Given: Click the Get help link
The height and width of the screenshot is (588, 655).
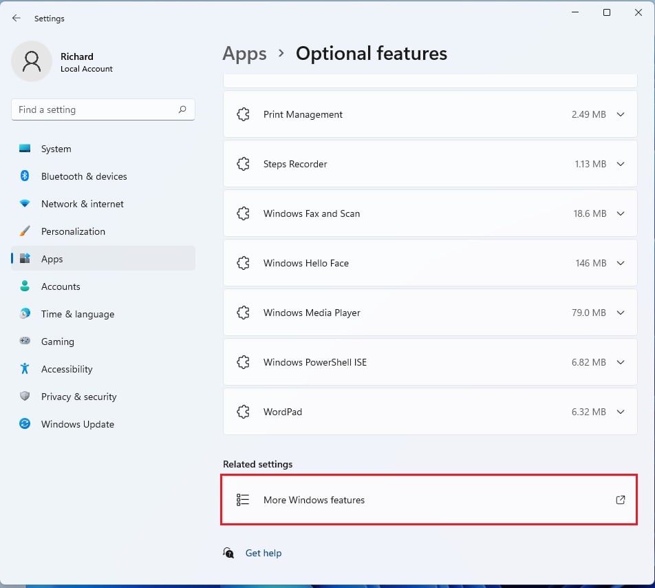Looking at the screenshot, I should [263, 553].
